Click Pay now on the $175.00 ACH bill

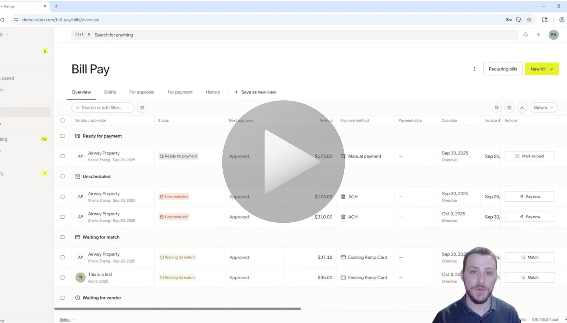(529, 196)
